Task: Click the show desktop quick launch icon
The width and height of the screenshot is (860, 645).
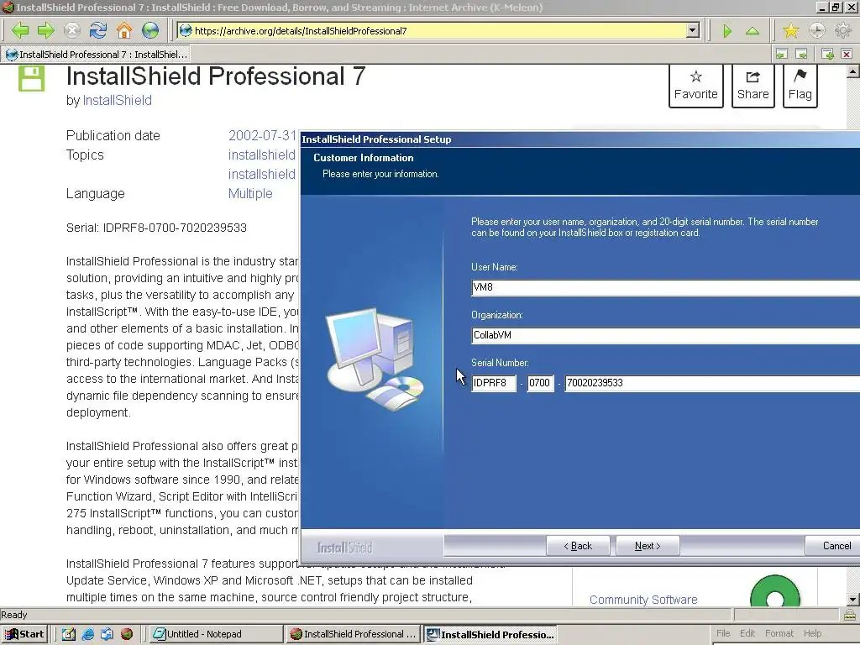Action: click(x=69, y=634)
